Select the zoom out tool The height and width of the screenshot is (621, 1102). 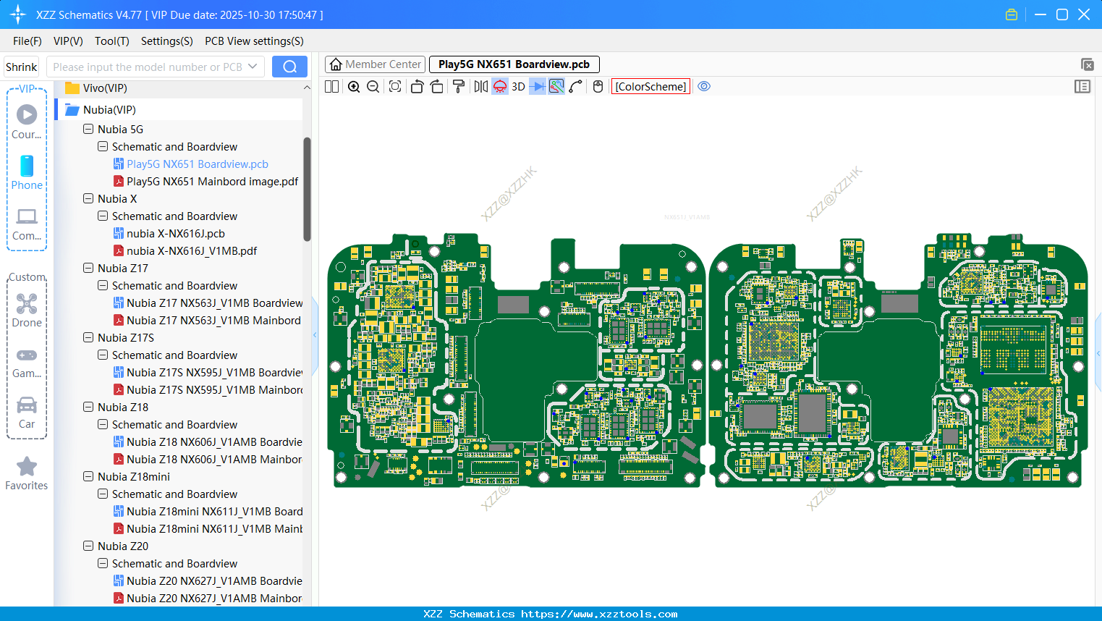click(373, 86)
